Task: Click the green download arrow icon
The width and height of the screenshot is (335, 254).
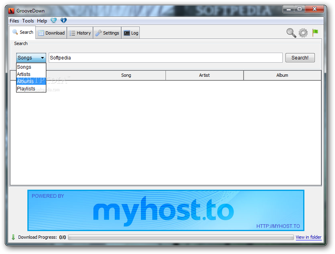Action: click(x=13, y=237)
